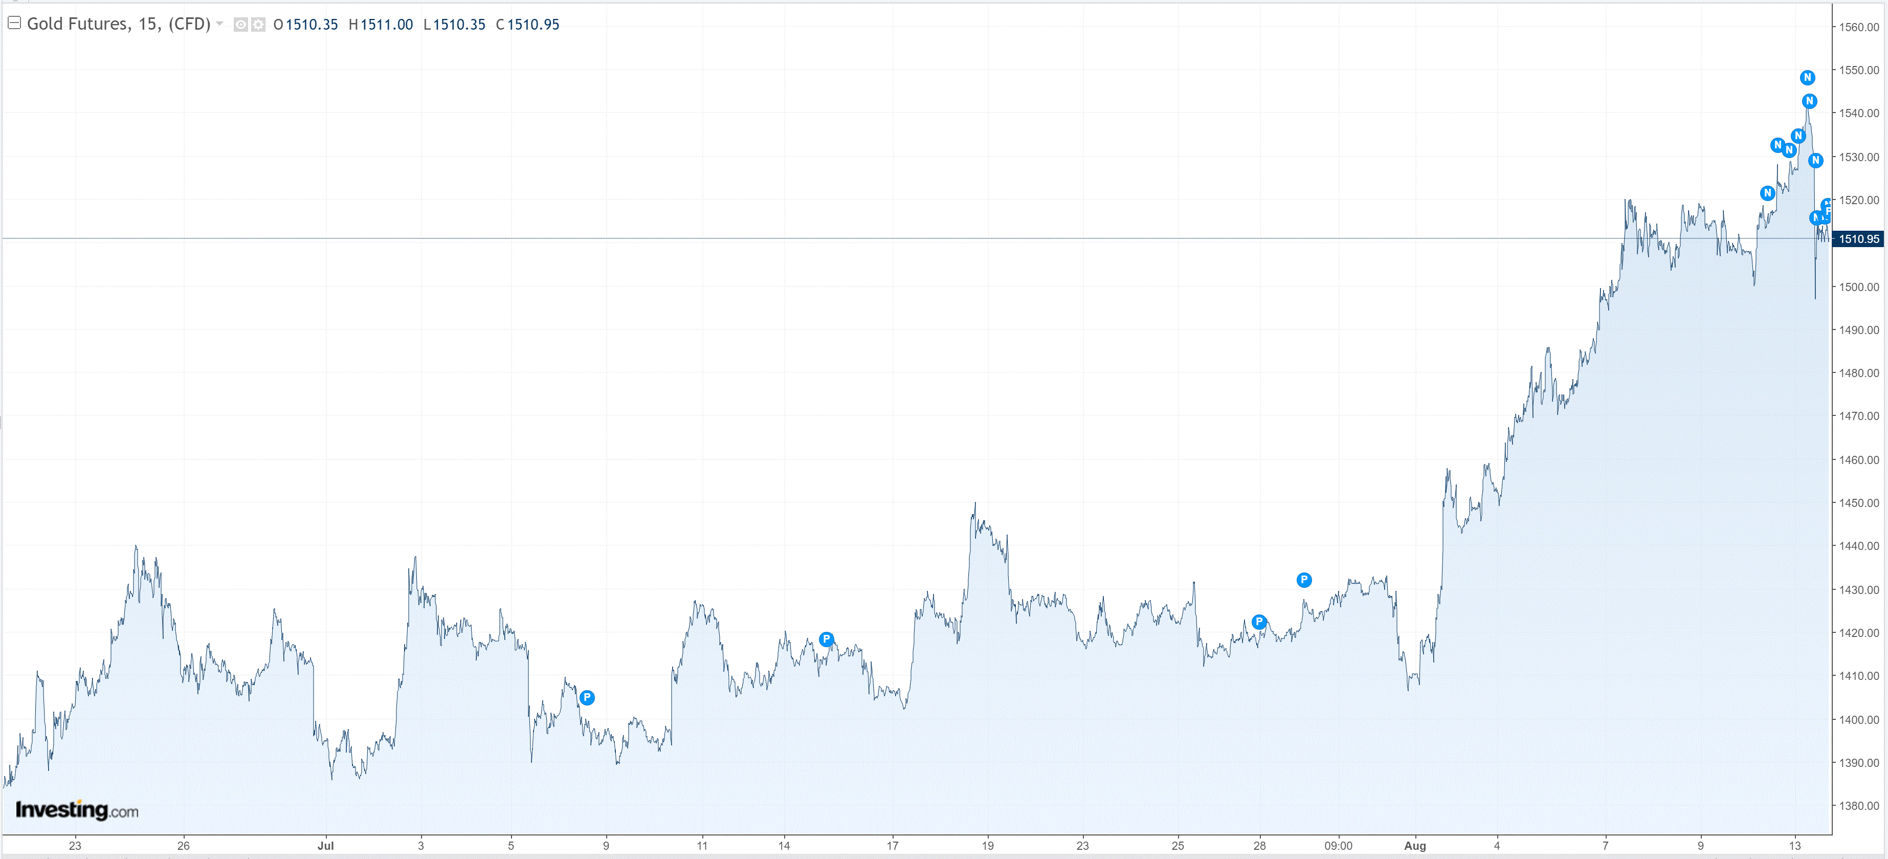The height and width of the screenshot is (859, 1888).
Task: Collapse the Gold Futures legend box
Action: click(x=14, y=23)
